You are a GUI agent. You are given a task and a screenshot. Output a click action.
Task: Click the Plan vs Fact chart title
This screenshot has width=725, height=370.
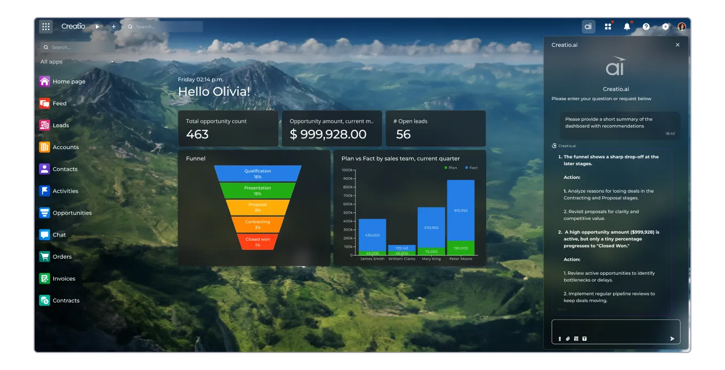coord(400,159)
